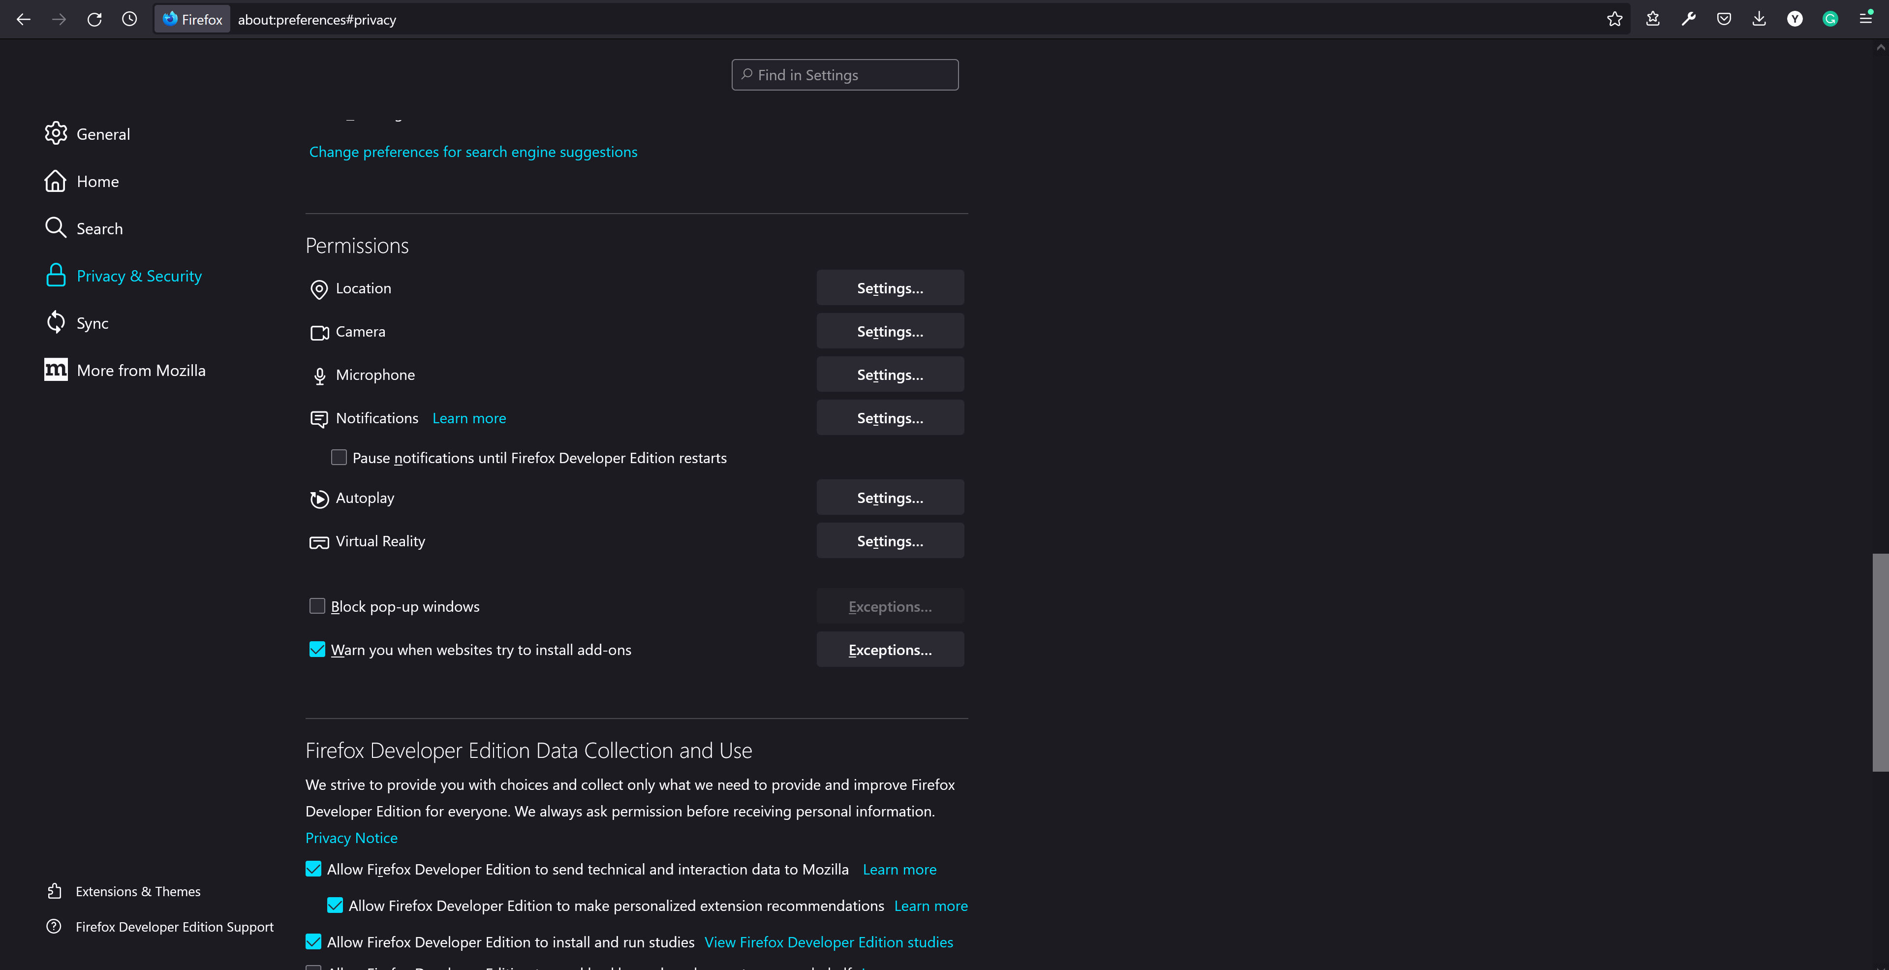
Task: Reload the current page
Action: [x=94, y=20]
